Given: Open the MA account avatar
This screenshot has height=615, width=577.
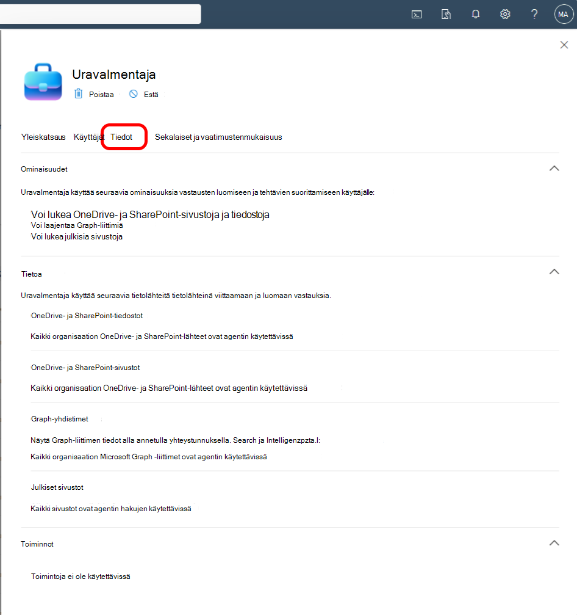Looking at the screenshot, I should 564,15.
